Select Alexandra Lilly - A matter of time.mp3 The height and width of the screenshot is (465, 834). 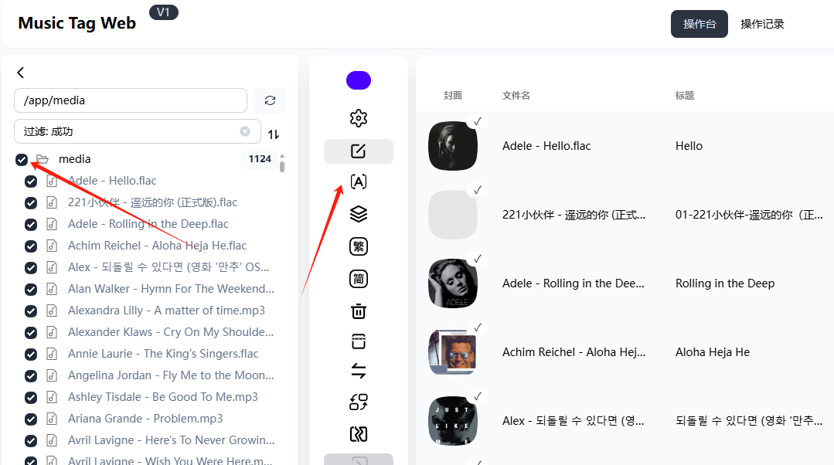[x=166, y=311]
